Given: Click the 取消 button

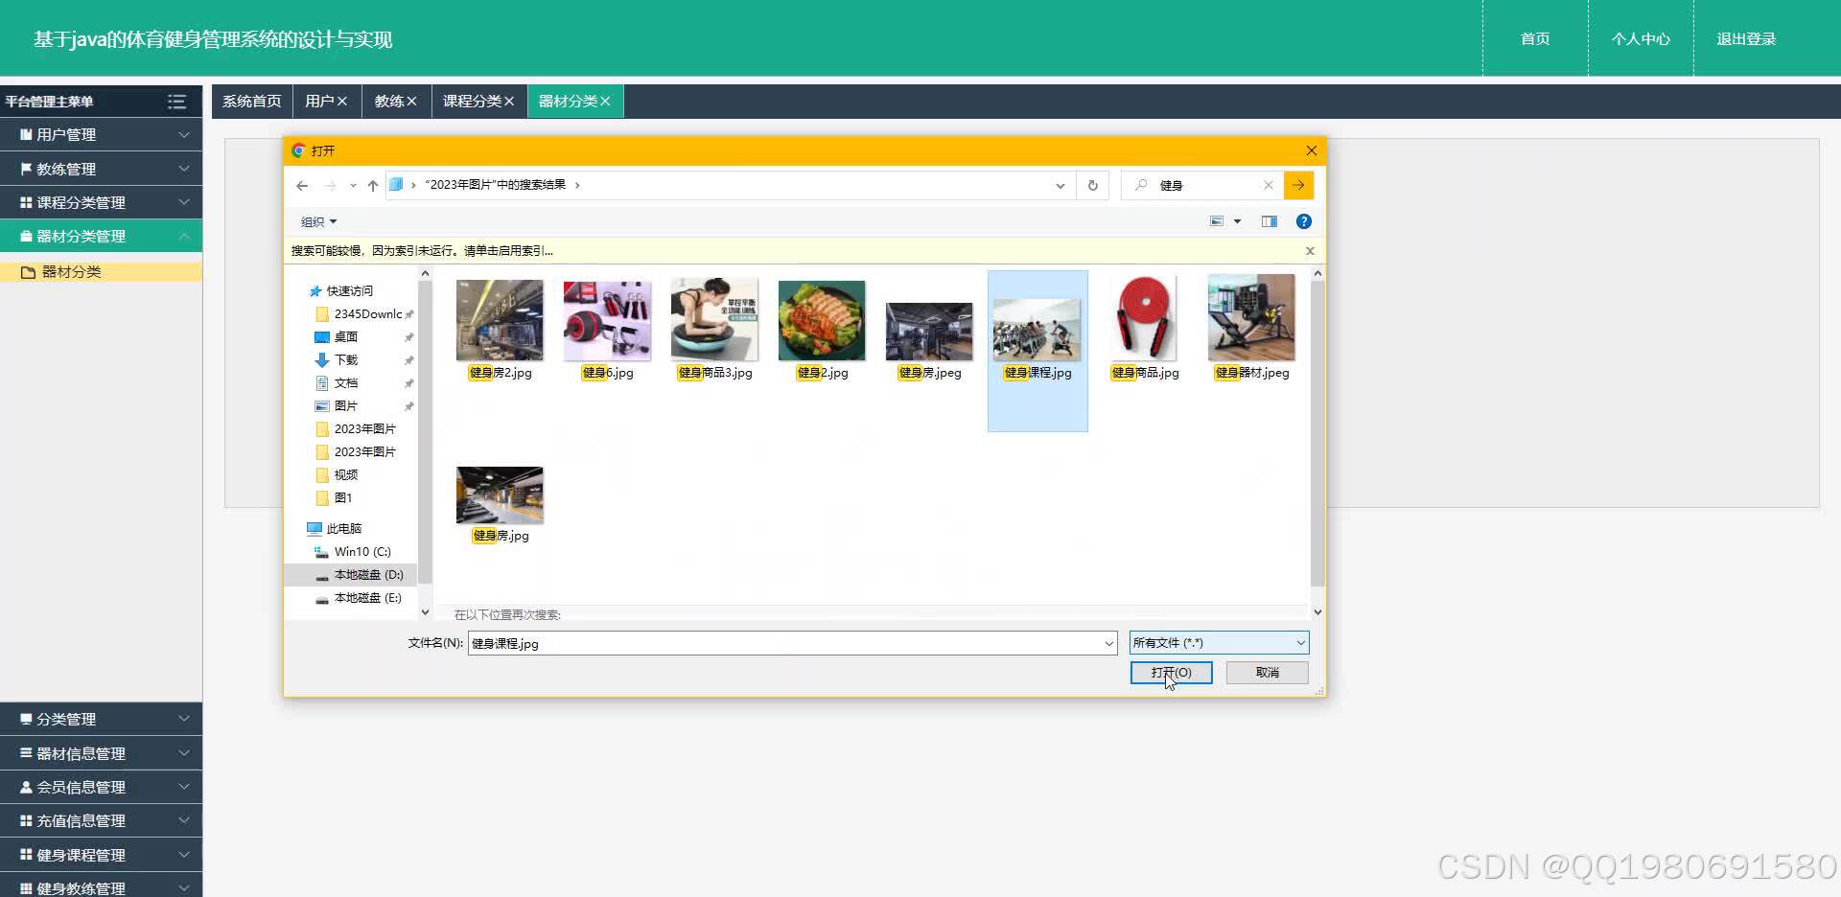Looking at the screenshot, I should click(x=1268, y=673).
